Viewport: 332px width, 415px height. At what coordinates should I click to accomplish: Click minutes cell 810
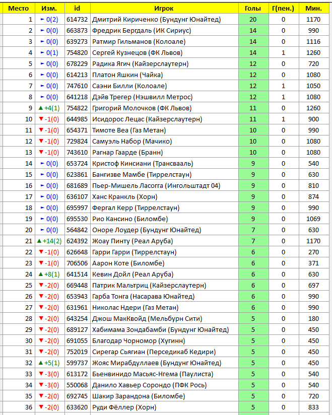click(x=314, y=186)
